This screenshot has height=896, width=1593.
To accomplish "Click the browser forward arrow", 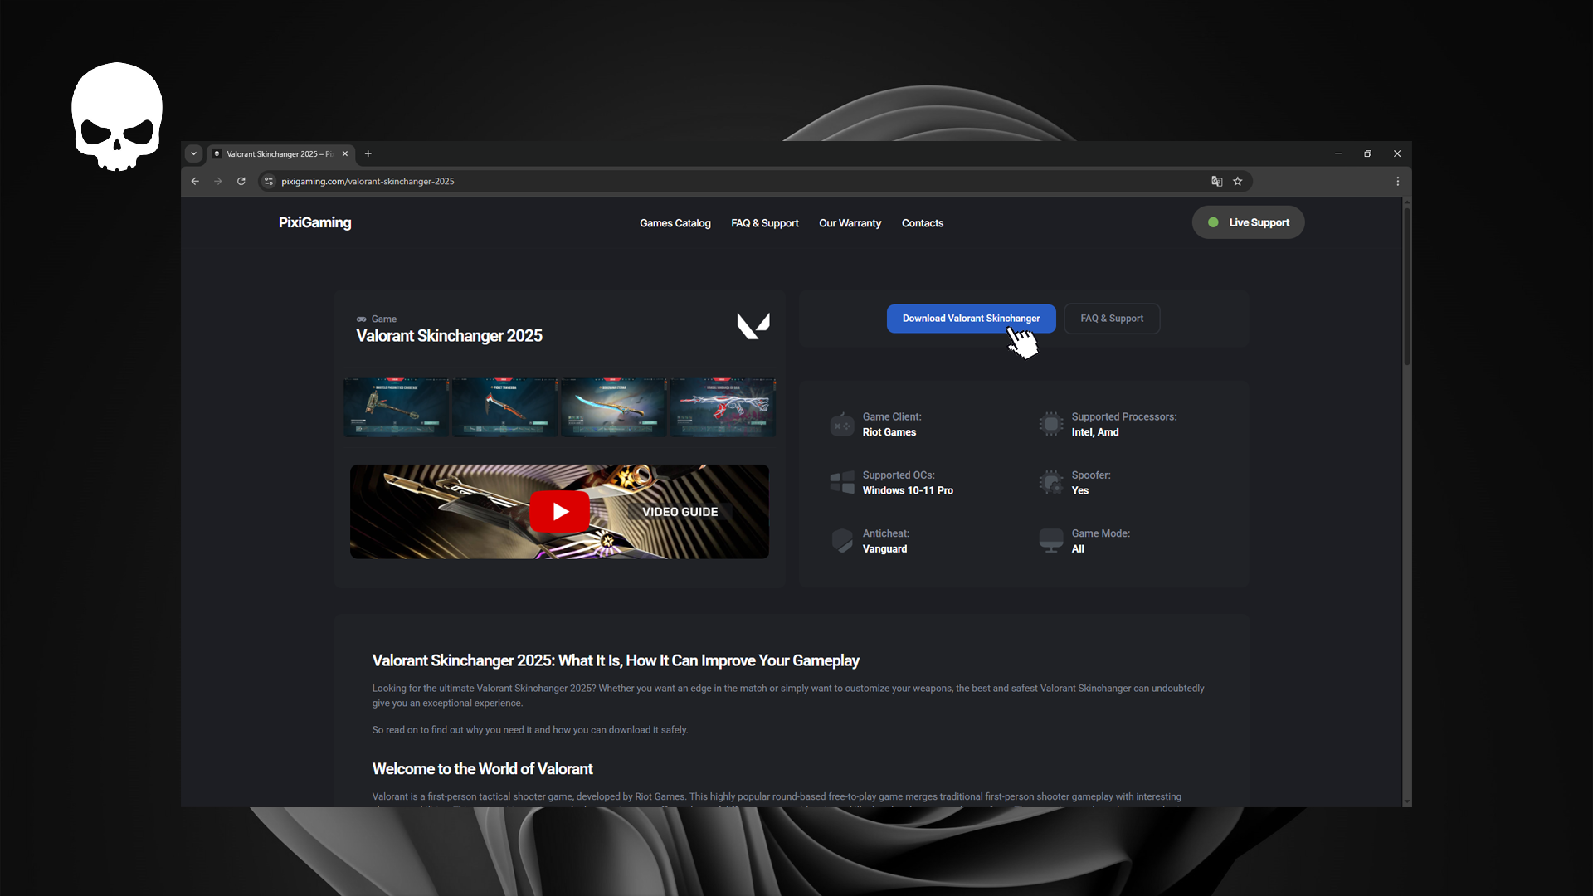I will [218, 181].
